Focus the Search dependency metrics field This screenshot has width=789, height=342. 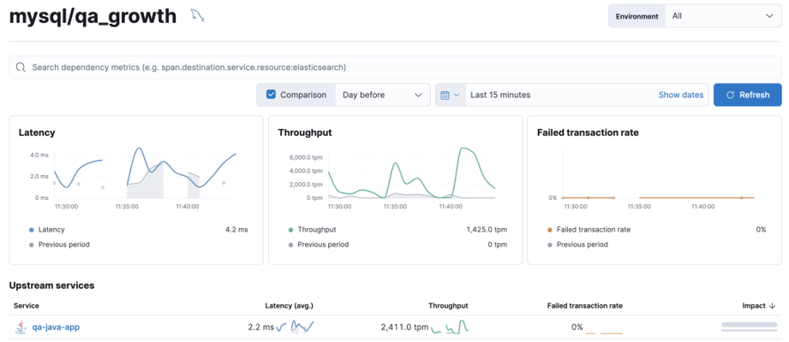(395, 68)
